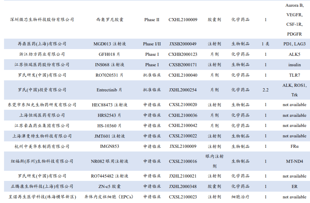Select the drug MGD013 注射液
The image size is (310, 203).
(110, 44)
